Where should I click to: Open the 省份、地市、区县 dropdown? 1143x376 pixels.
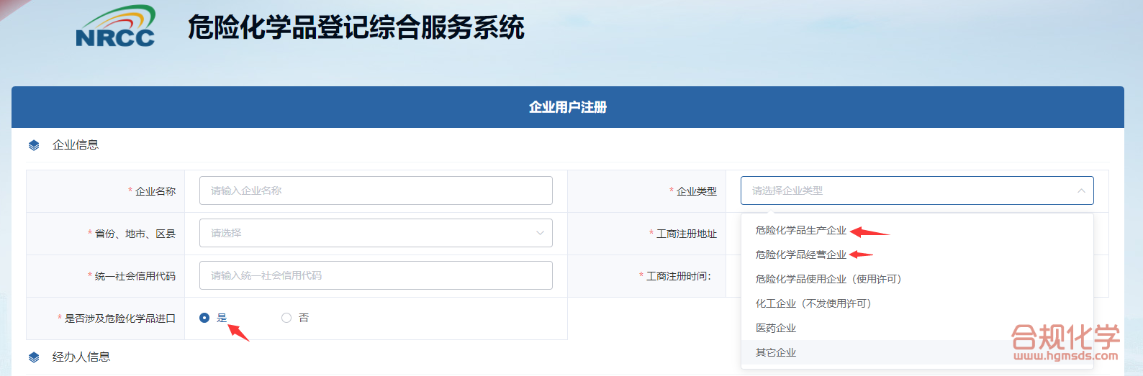375,233
